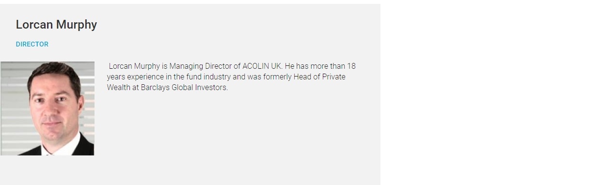Screen dimensions: 602x185
Task: Click "Barclays Global Investors" in the bio
Action: pos(184,88)
